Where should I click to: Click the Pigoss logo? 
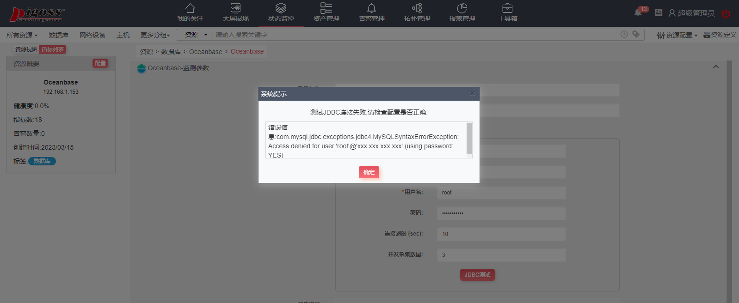37,14
